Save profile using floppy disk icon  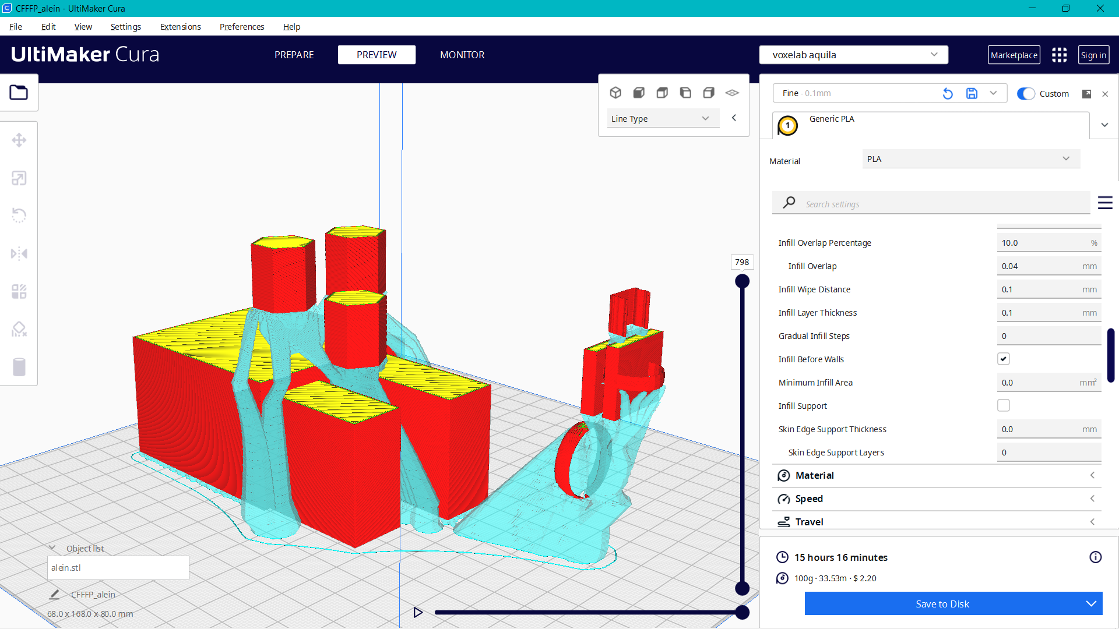[972, 93]
